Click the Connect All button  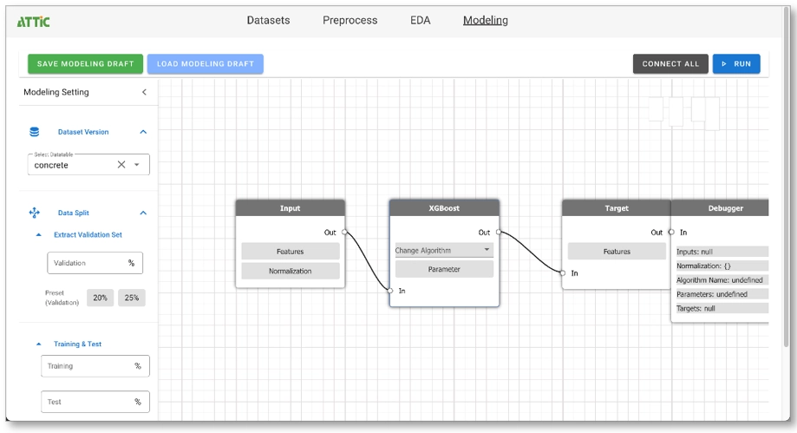click(670, 63)
